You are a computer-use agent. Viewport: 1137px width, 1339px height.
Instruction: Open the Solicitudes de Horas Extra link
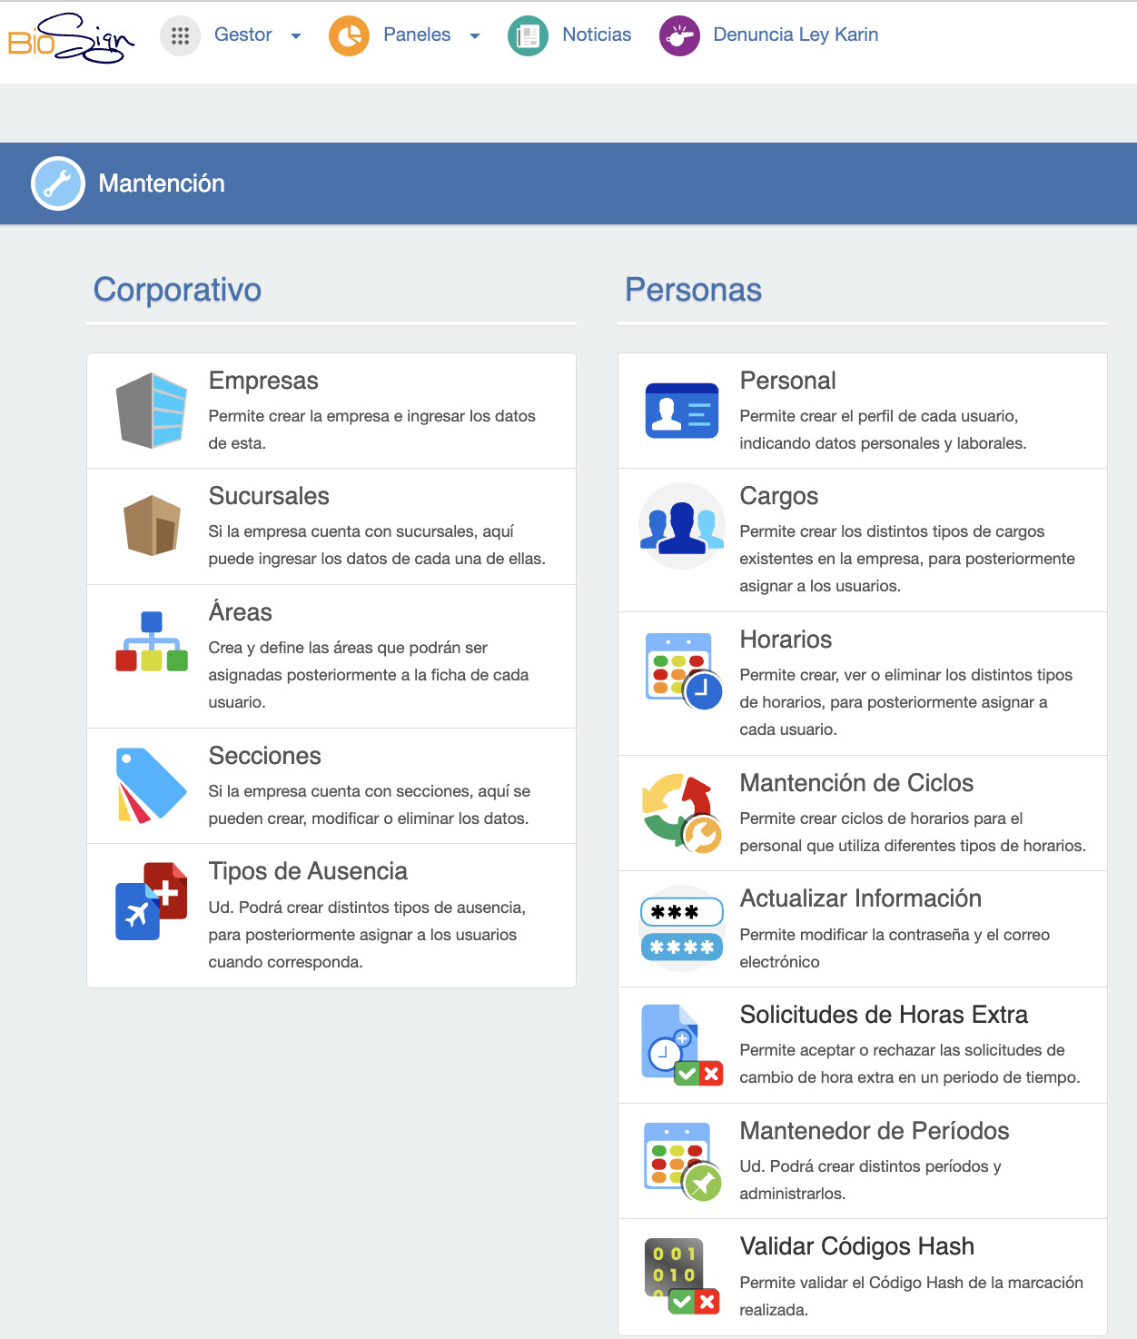pyautogui.click(x=884, y=1014)
